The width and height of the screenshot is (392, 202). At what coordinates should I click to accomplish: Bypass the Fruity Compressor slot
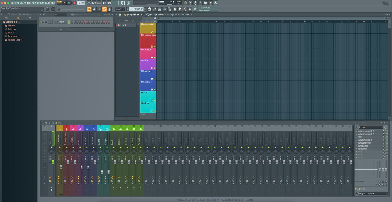point(387,143)
